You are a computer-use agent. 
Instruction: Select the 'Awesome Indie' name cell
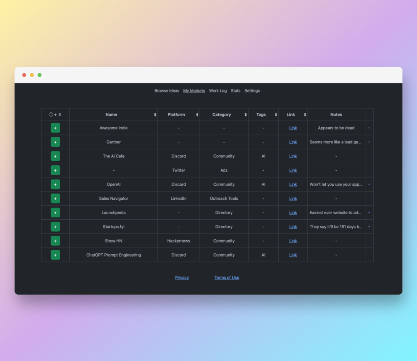pyautogui.click(x=114, y=128)
